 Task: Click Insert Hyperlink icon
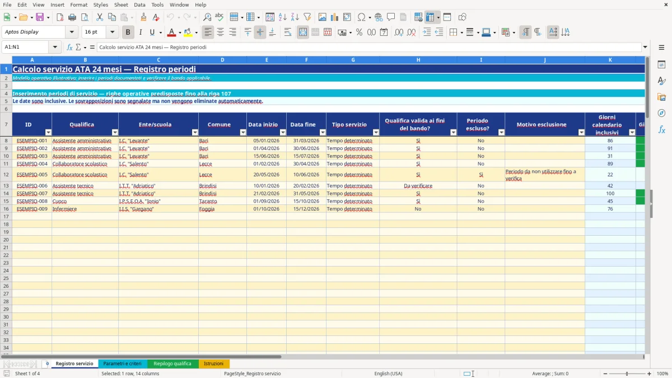pyautogui.click(x=379, y=17)
